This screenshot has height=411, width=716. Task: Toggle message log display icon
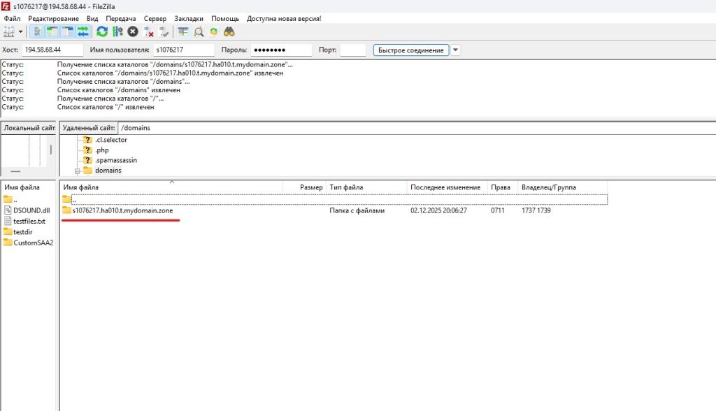pos(37,31)
